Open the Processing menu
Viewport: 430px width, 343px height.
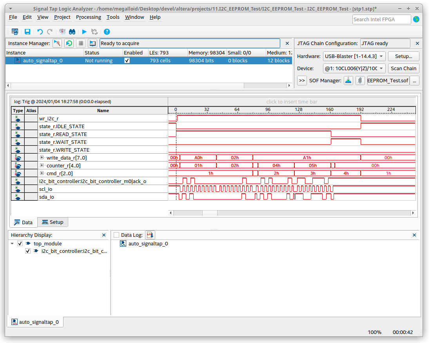(x=88, y=17)
